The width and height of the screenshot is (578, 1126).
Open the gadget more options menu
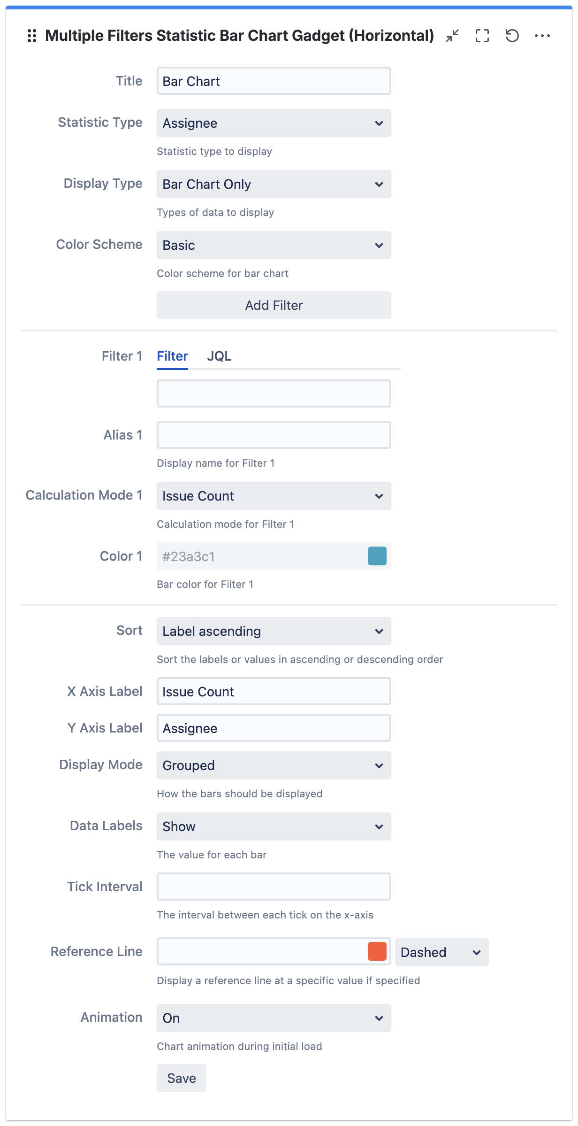coord(542,36)
